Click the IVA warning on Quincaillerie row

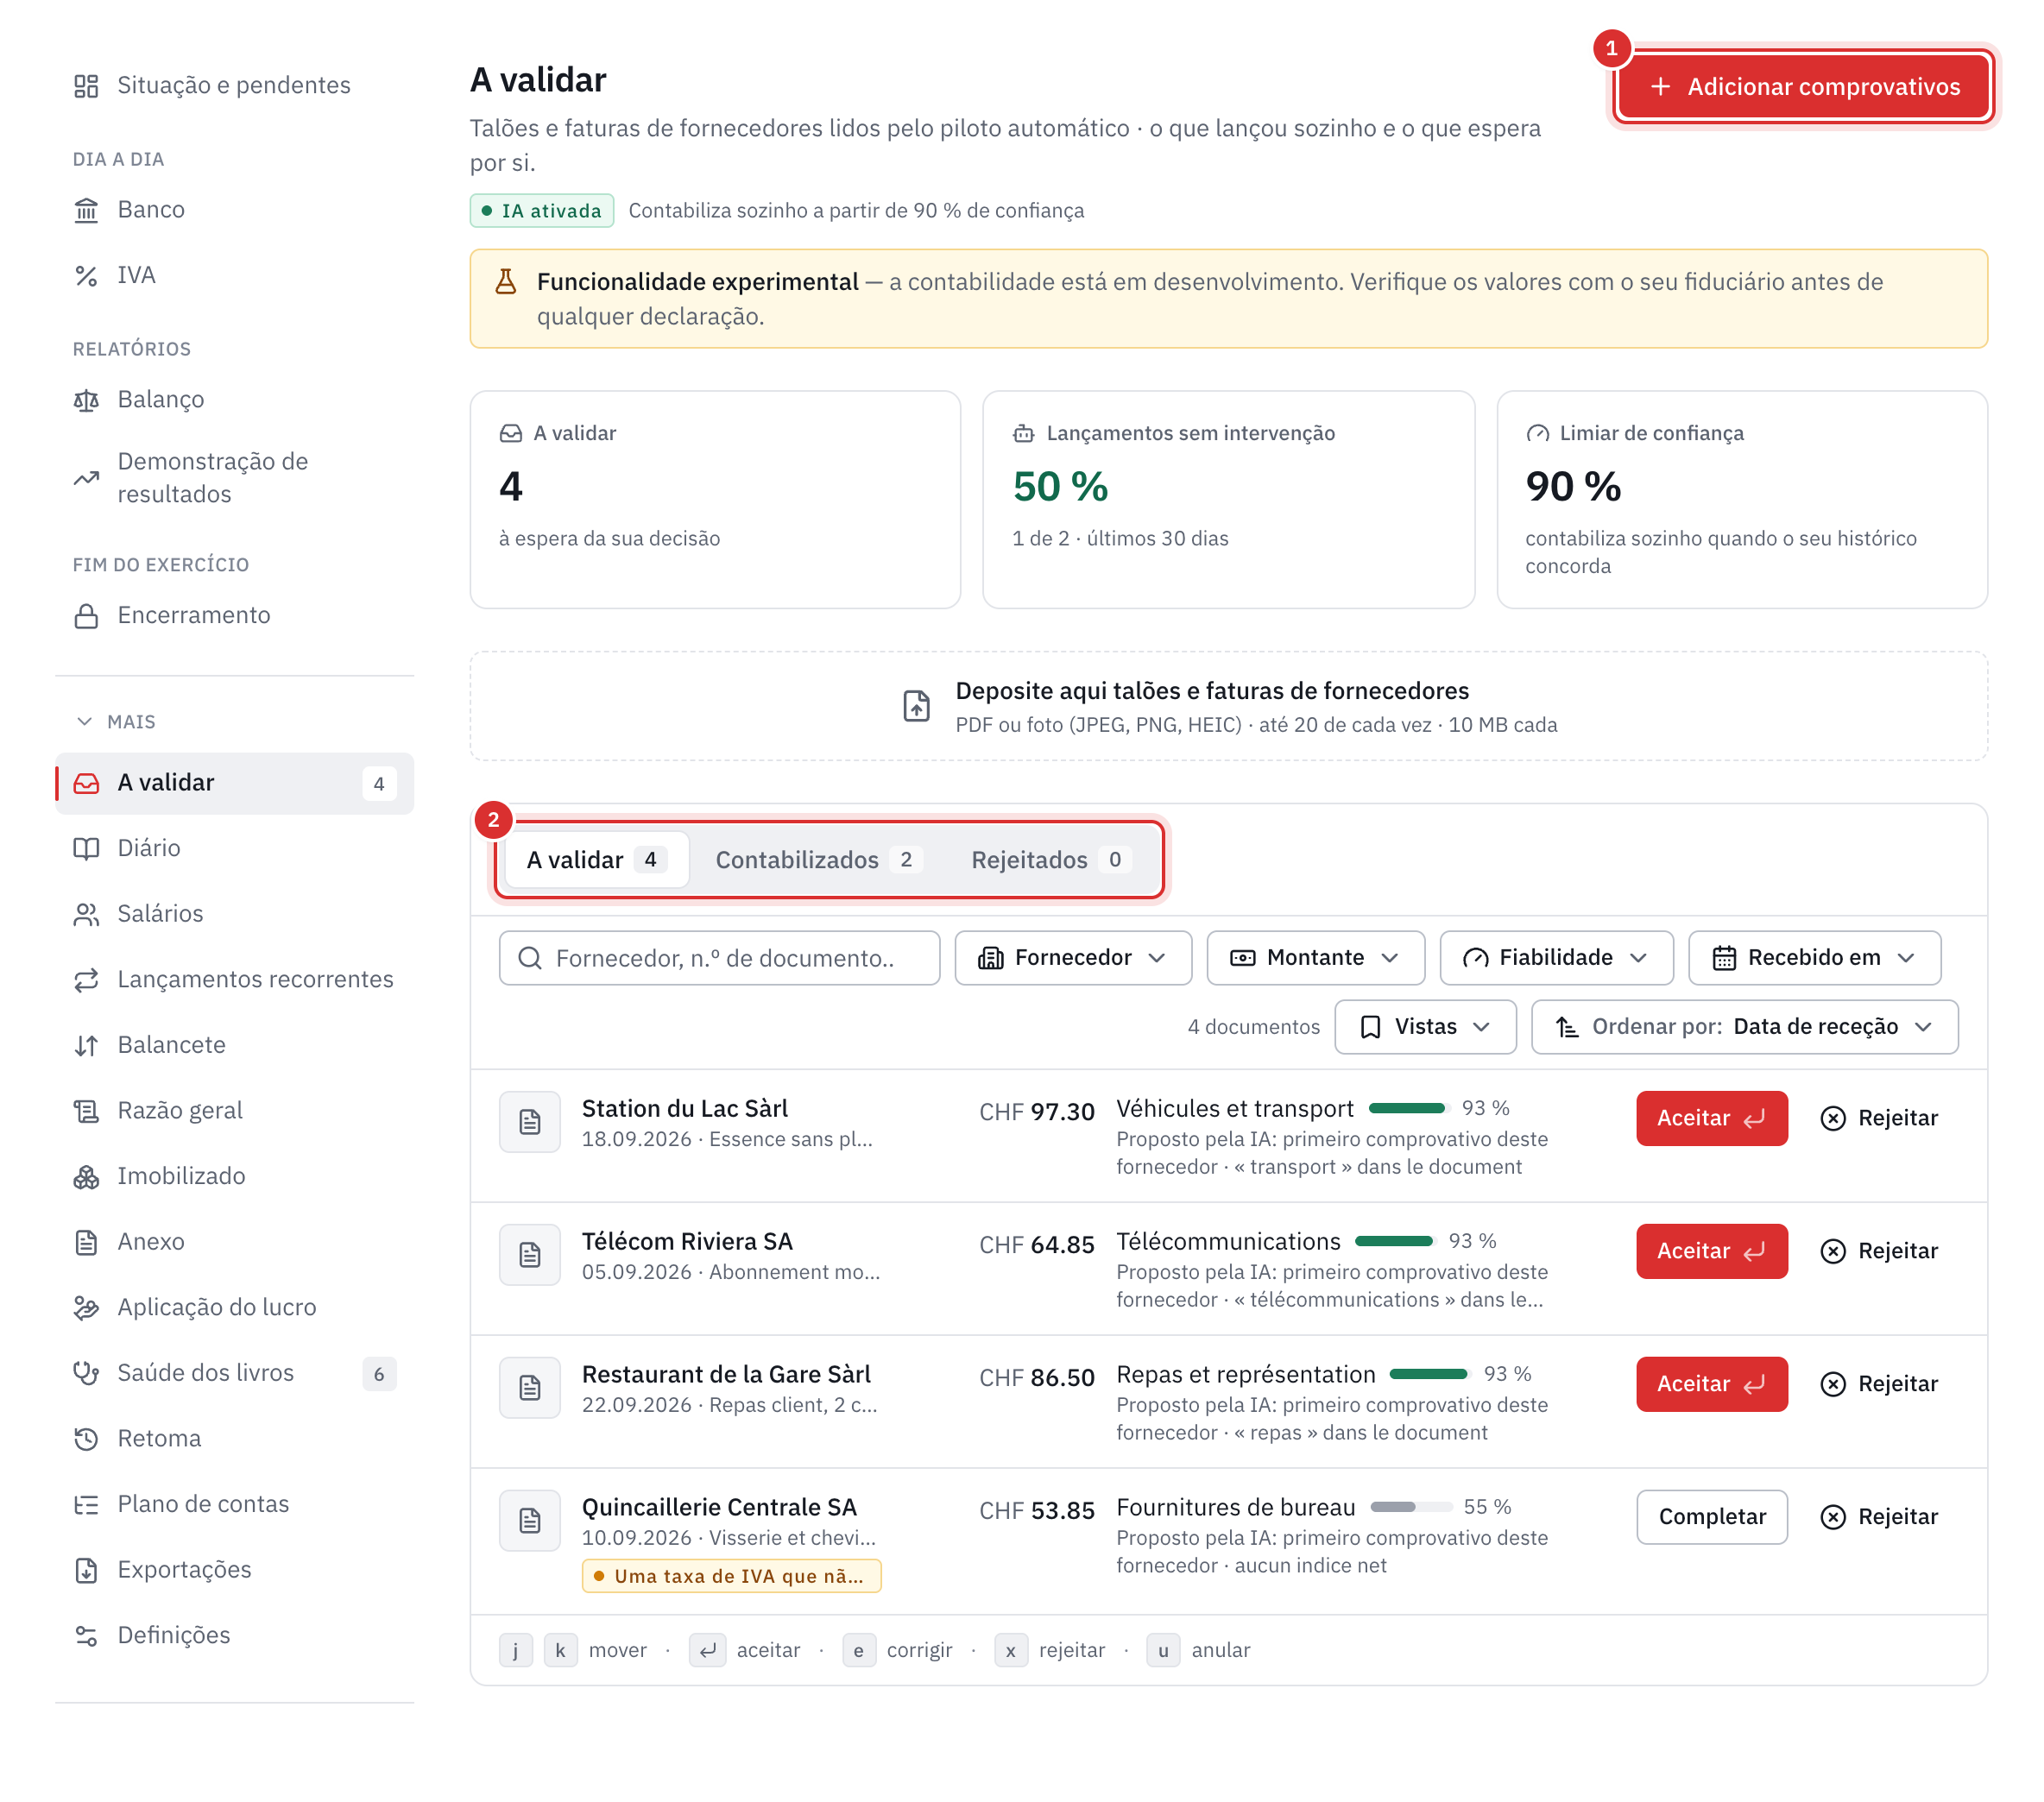click(731, 1576)
